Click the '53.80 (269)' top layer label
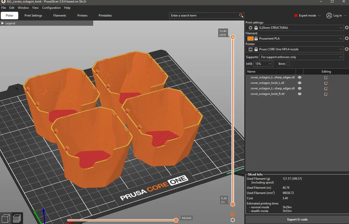Viewport: 349px width, 224px height. click(223, 33)
